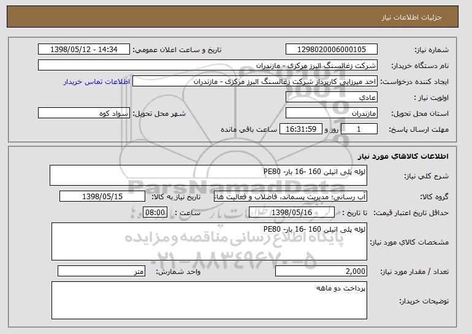Click the label شرح کلی نیاز
The height and width of the screenshot is (334, 472).
[x=426, y=176]
